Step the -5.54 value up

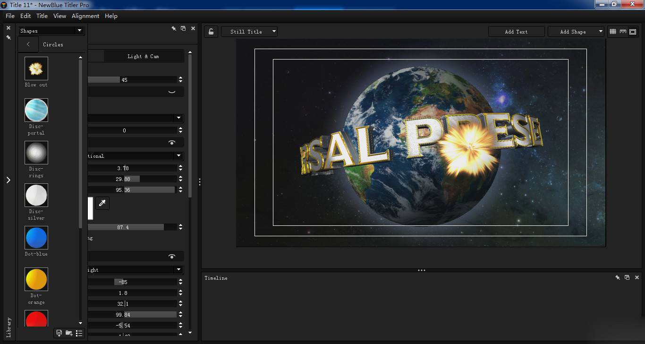coord(181,324)
